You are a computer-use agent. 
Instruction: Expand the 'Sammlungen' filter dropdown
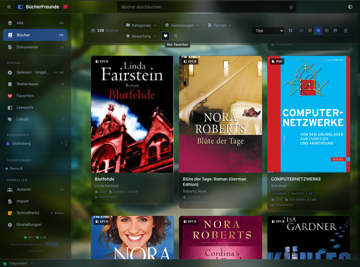click(x=182, y=25)
